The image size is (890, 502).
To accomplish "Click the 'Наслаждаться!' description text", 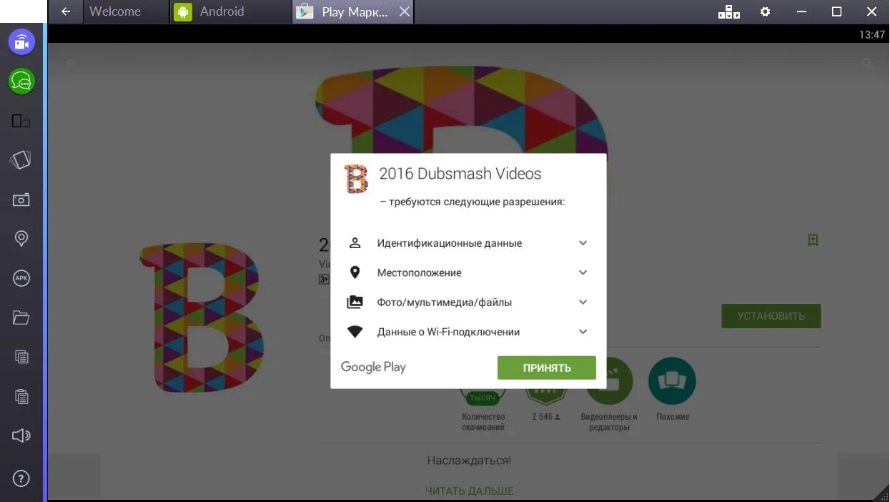I will 469,461.
